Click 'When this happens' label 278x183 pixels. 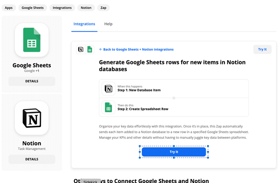pyautogui.click(x=130, y=86)
